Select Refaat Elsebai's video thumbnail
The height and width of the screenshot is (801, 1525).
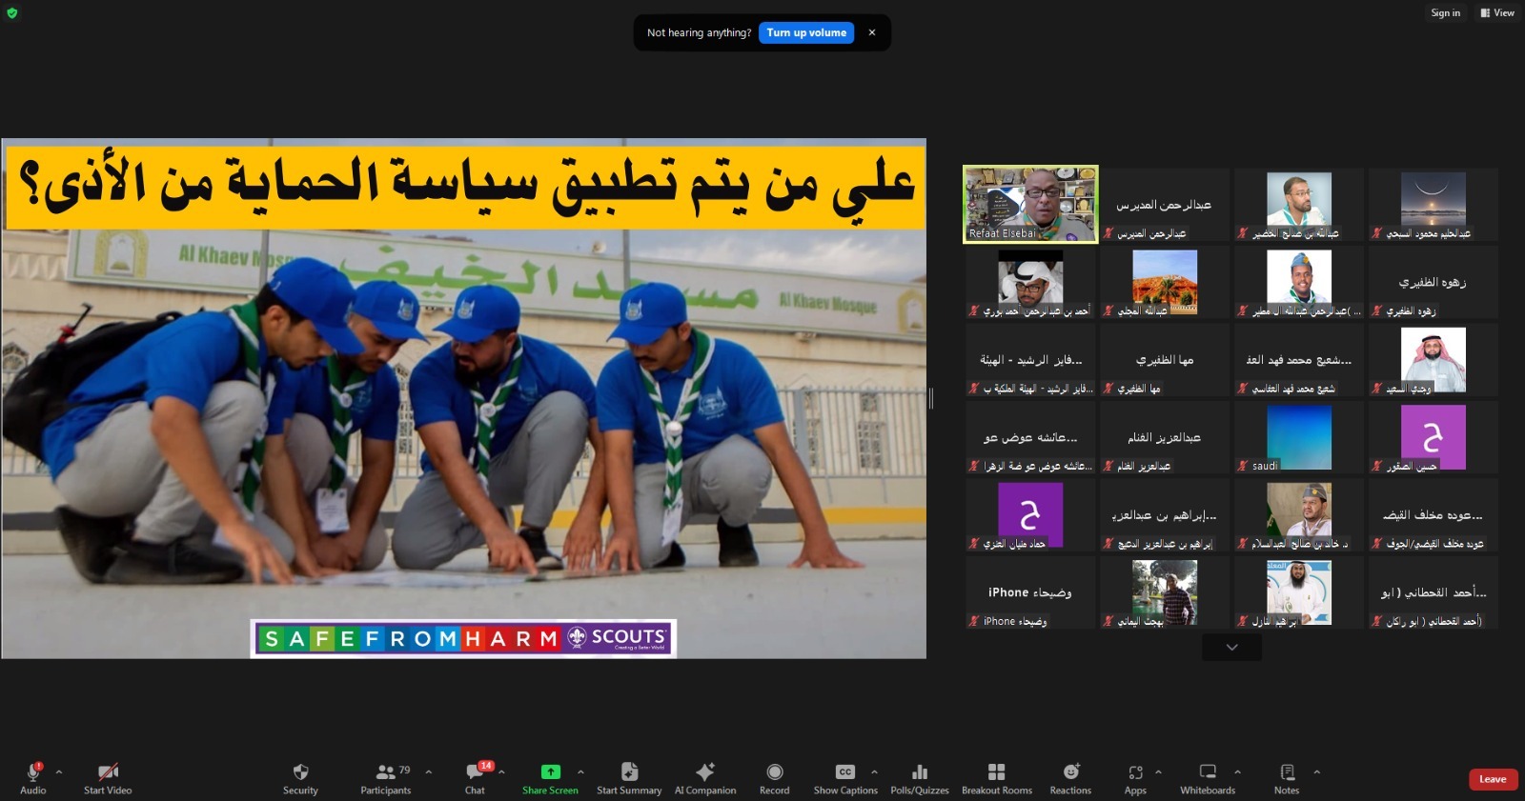(1030, 204)
